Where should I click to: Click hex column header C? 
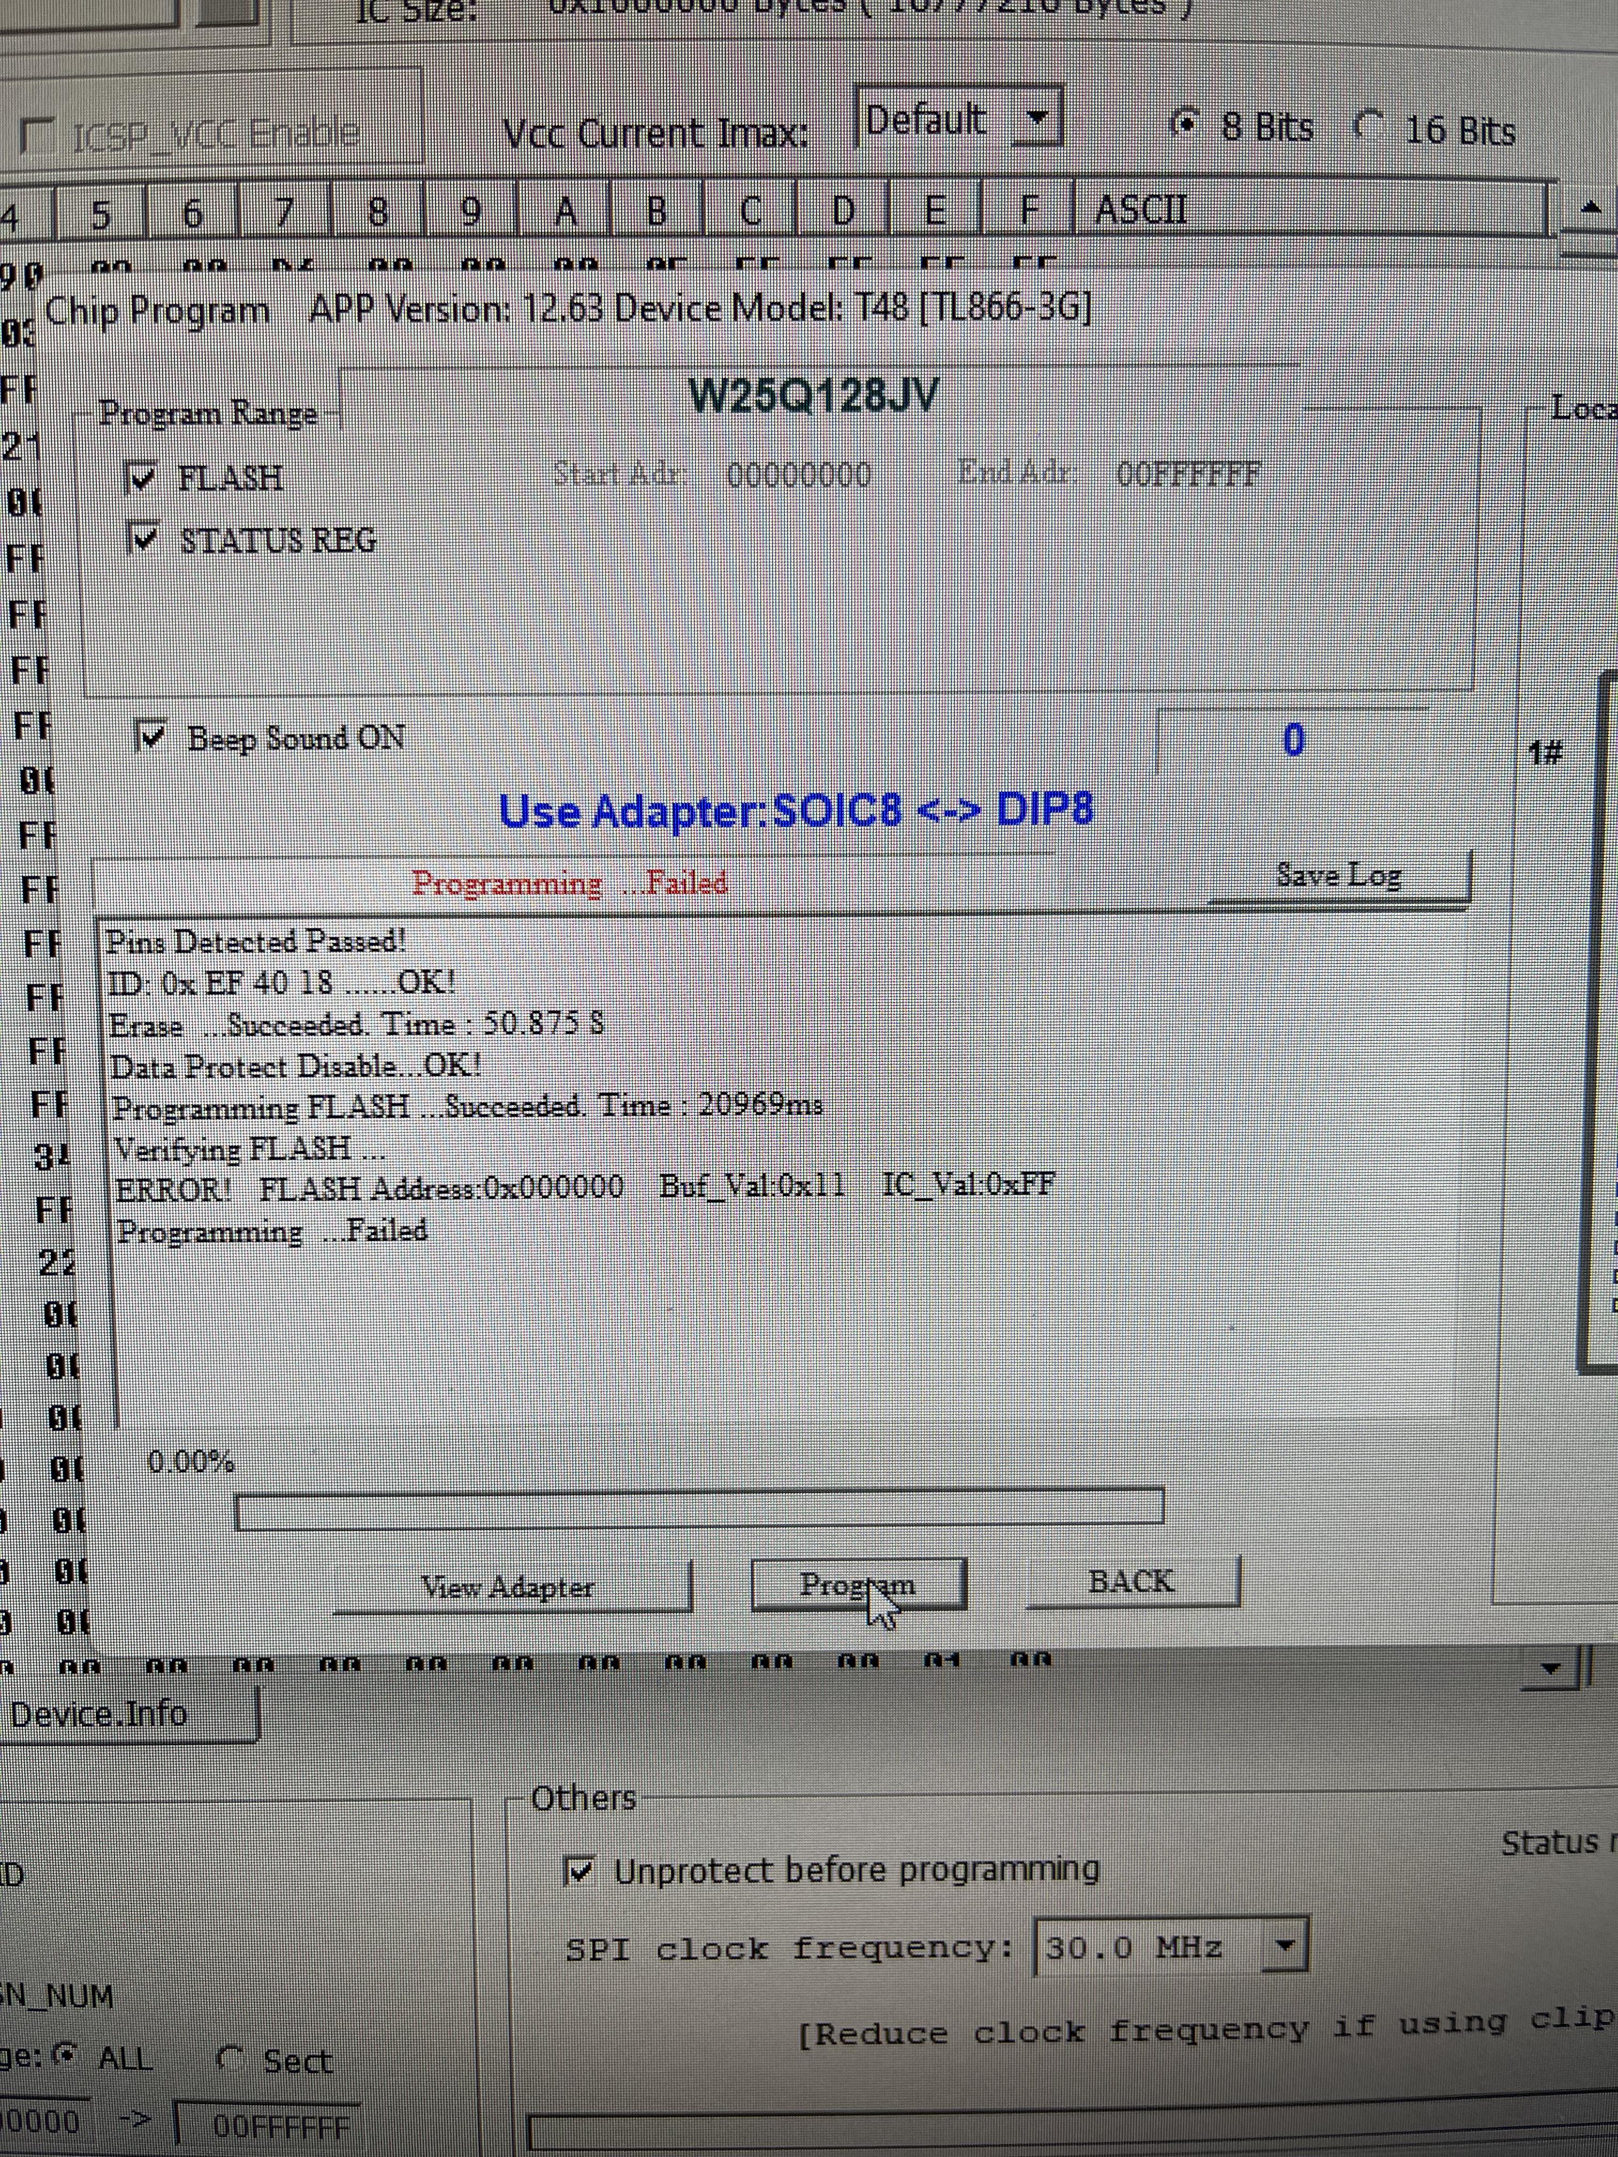(750, 210)
